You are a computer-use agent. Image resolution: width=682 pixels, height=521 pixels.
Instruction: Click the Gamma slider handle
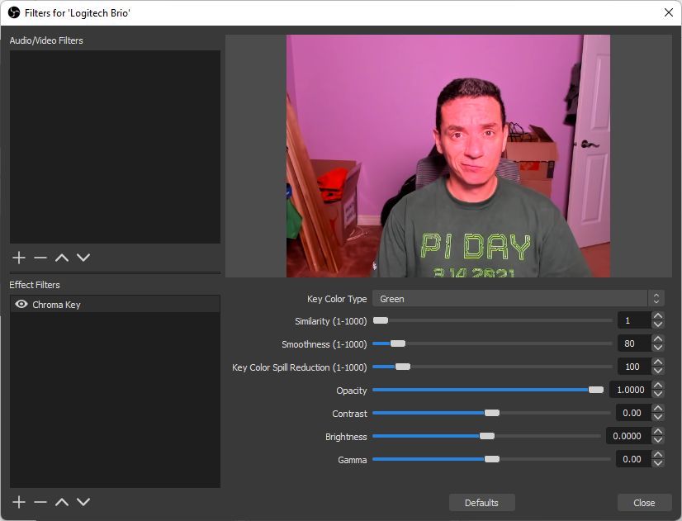click(x=492, y=459)
